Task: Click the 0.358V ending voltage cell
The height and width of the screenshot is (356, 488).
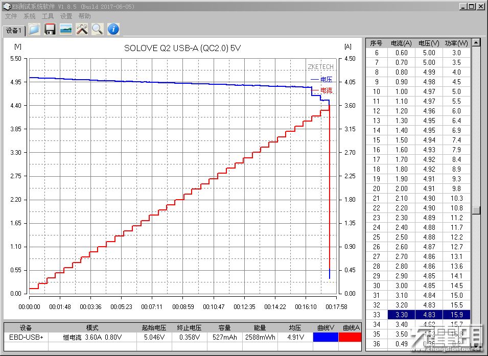Action: click(189, 337)
